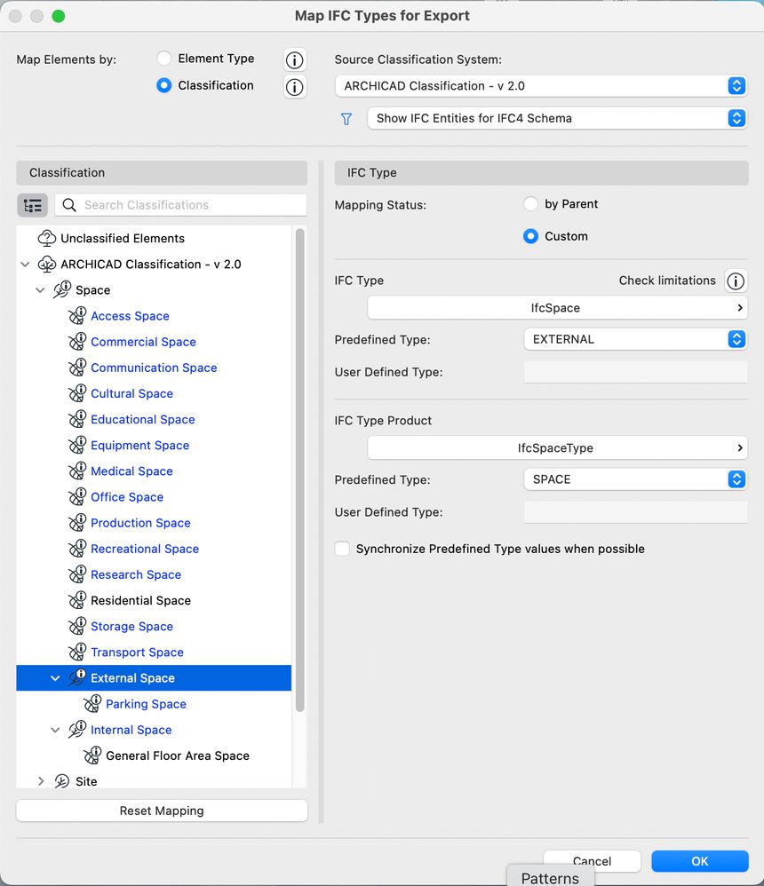
Task: Set Mapping Status to by Parent
Action: pyautogui.click(x=530, y=204)
